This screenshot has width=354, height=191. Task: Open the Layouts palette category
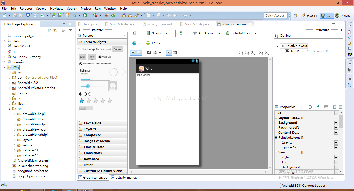[x=102, y=129]
